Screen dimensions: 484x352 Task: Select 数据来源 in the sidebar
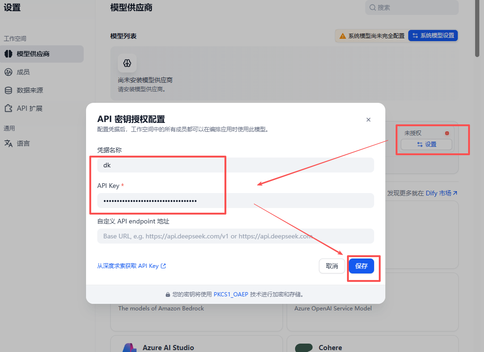pos(30,90)
